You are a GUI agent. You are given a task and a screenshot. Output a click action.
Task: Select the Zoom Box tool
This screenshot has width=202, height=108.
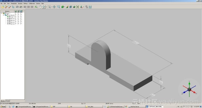point(49,7)
